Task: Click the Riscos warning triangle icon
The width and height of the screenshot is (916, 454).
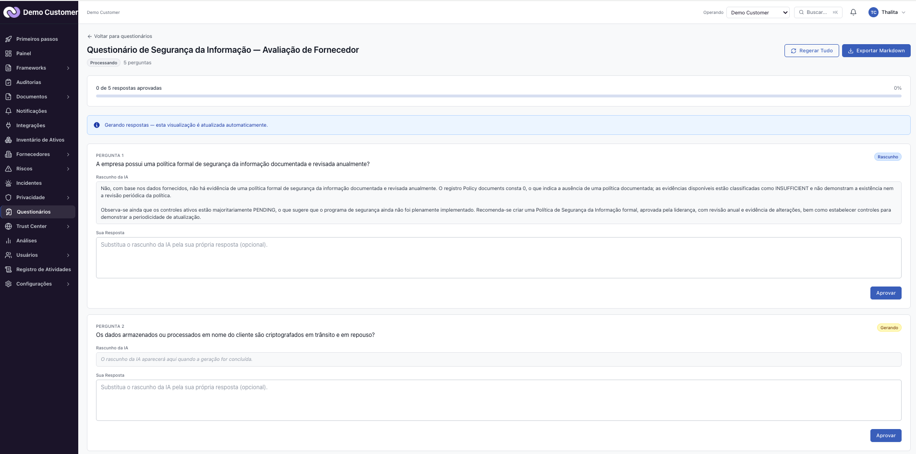Action: (x=8, y=168)
